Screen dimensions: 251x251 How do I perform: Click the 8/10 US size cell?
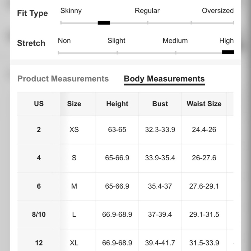39,215
